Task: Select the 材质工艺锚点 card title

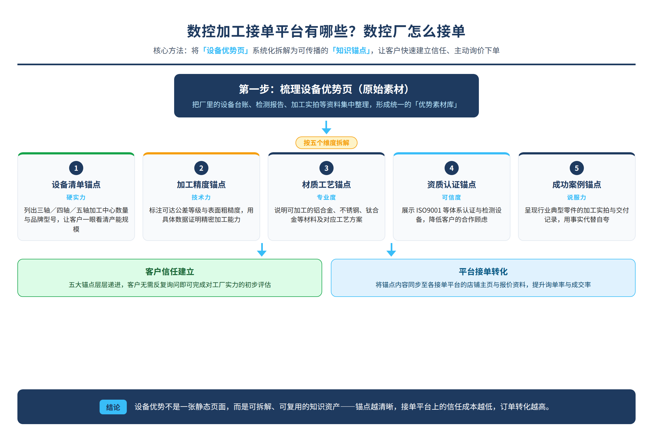Action: tap(326, 185)
